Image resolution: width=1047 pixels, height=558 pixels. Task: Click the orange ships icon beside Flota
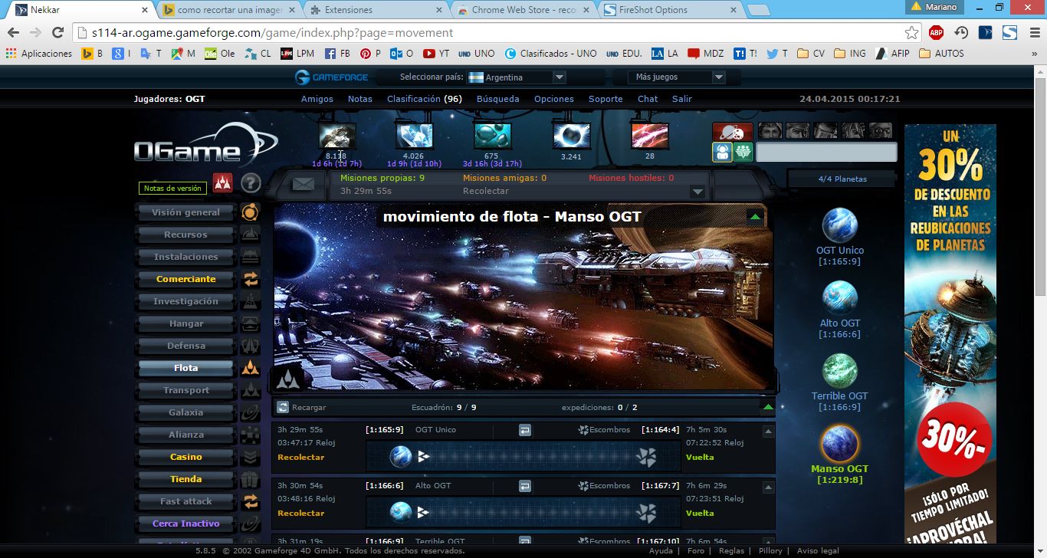pos(250,368)
